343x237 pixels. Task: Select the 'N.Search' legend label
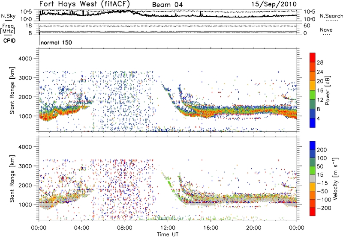tap(331, 16)
